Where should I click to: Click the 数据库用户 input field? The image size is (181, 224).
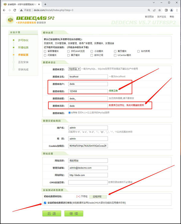88,84
